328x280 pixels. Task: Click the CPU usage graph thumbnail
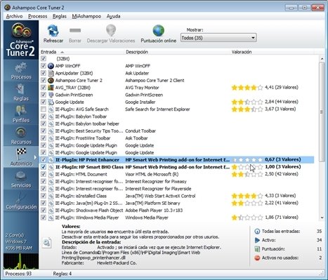click(21, 261)
